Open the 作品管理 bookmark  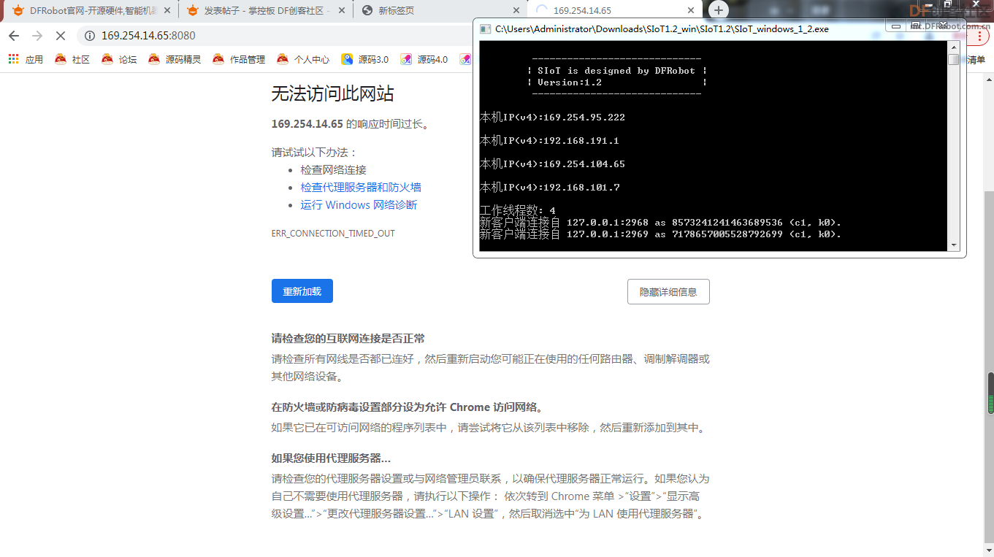[238, 60]
